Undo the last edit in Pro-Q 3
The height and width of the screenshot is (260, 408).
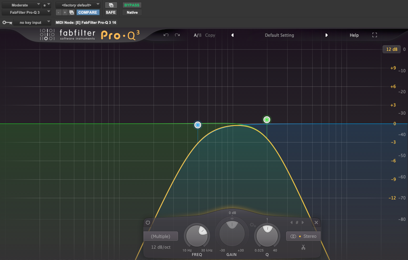(x=166, y=35)
